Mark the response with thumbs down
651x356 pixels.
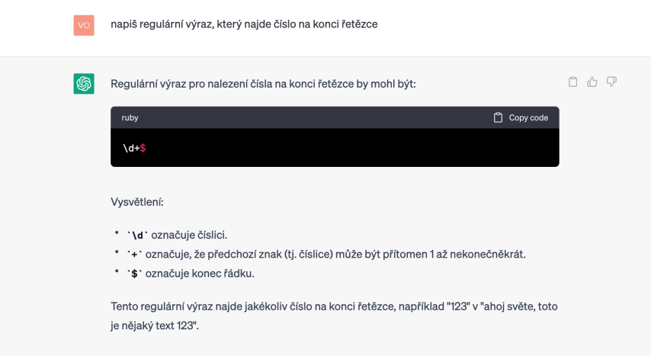tap(611, 82)
